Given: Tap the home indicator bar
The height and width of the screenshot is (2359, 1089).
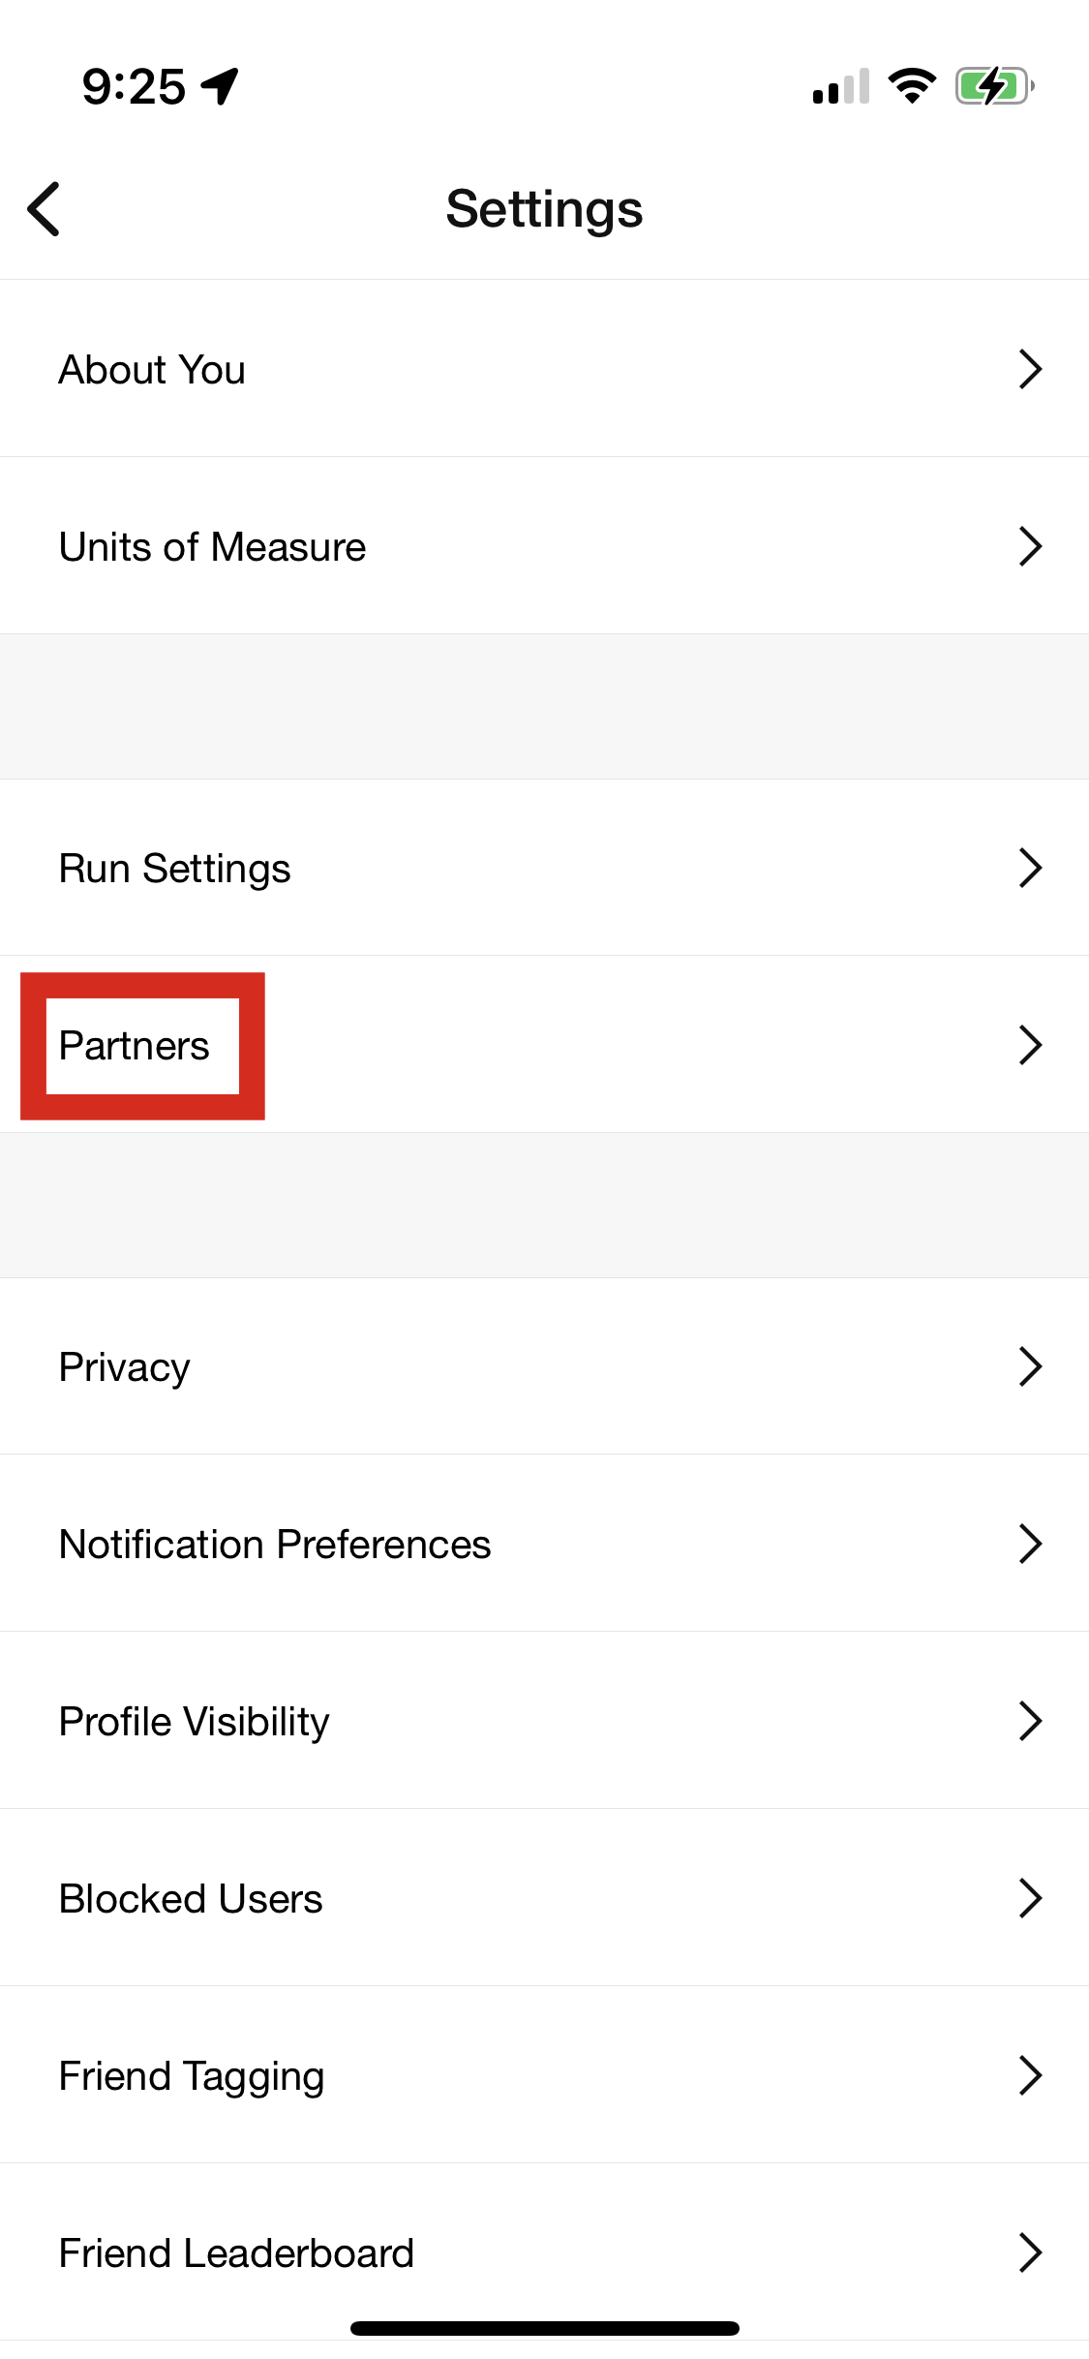Looking at the screenshot, I should pyautogui.click(x=544, y=2328).
